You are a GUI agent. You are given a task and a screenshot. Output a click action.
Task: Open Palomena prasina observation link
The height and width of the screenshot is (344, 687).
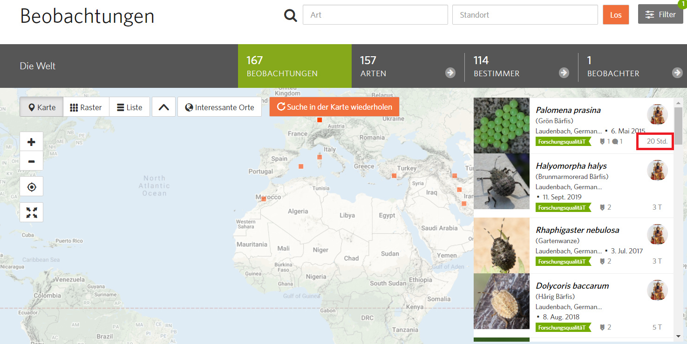click(x=568, y=110)
